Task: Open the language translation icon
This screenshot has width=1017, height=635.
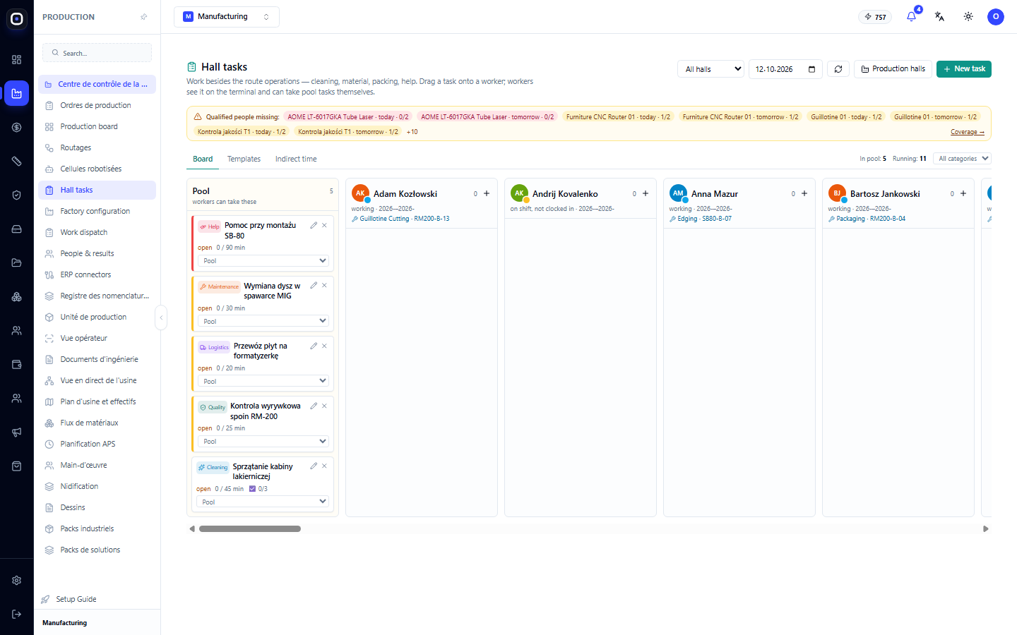Action: (939, 16)
